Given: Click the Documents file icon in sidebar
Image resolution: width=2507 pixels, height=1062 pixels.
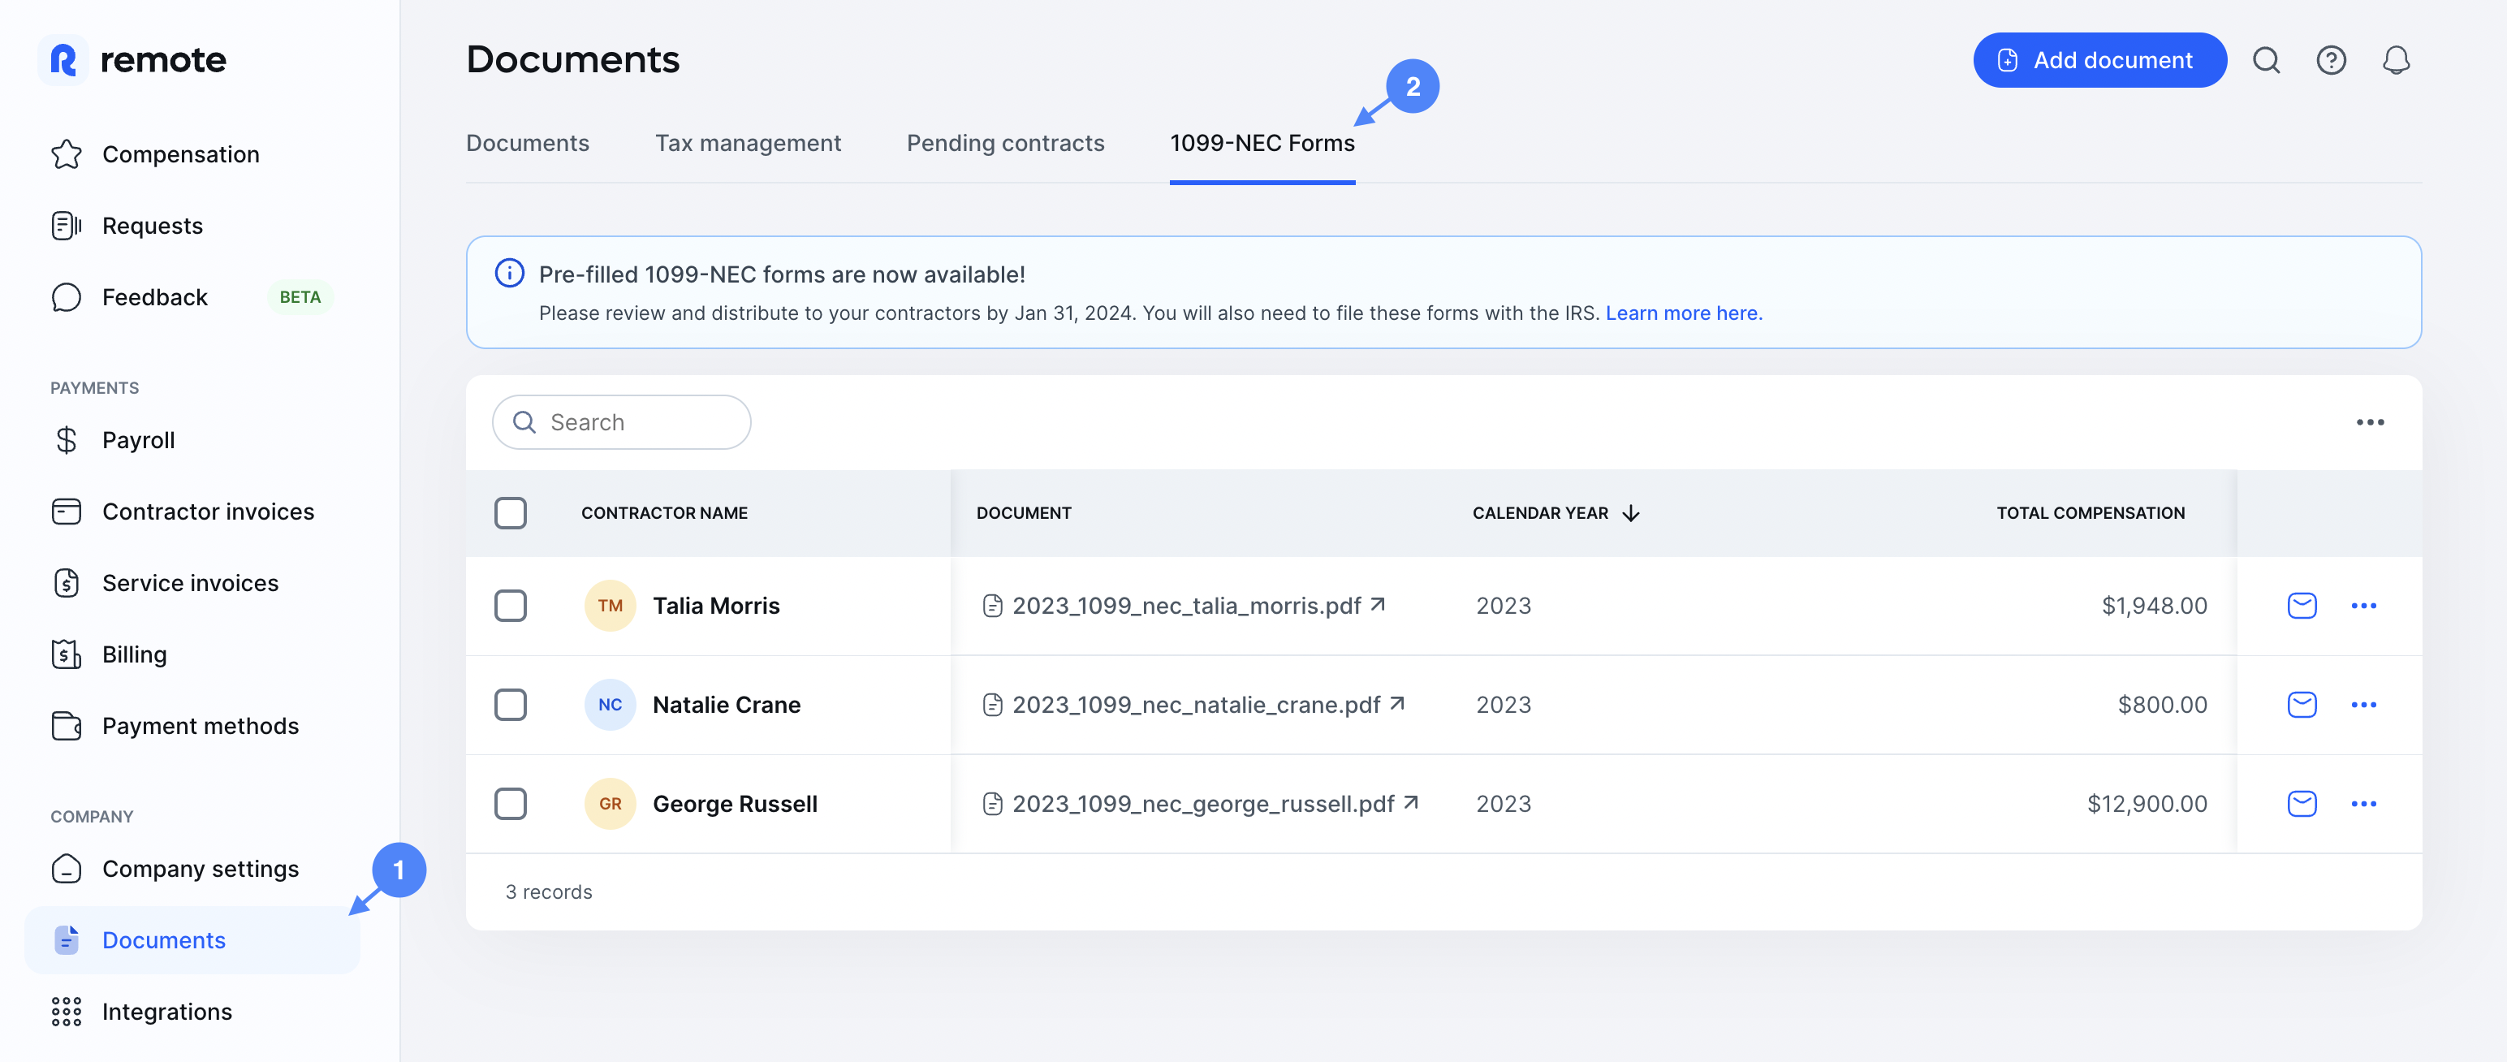Looking at the screenshot, I should (67, 940).
